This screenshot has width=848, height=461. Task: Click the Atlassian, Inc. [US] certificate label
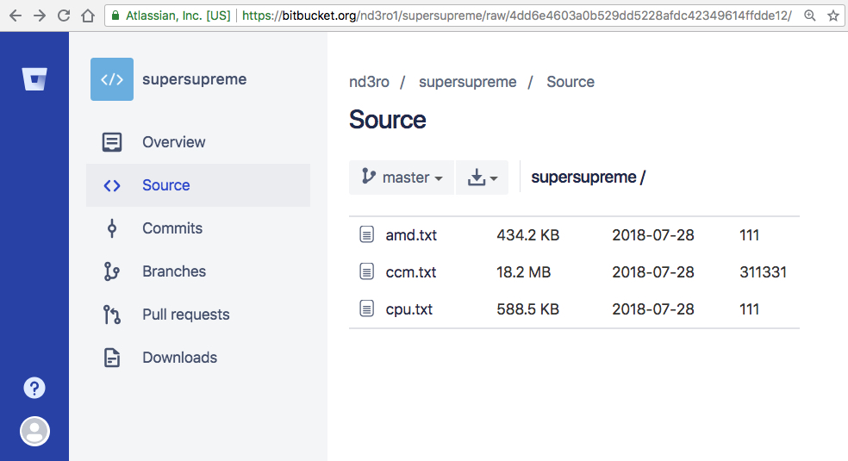pos(178,16)
